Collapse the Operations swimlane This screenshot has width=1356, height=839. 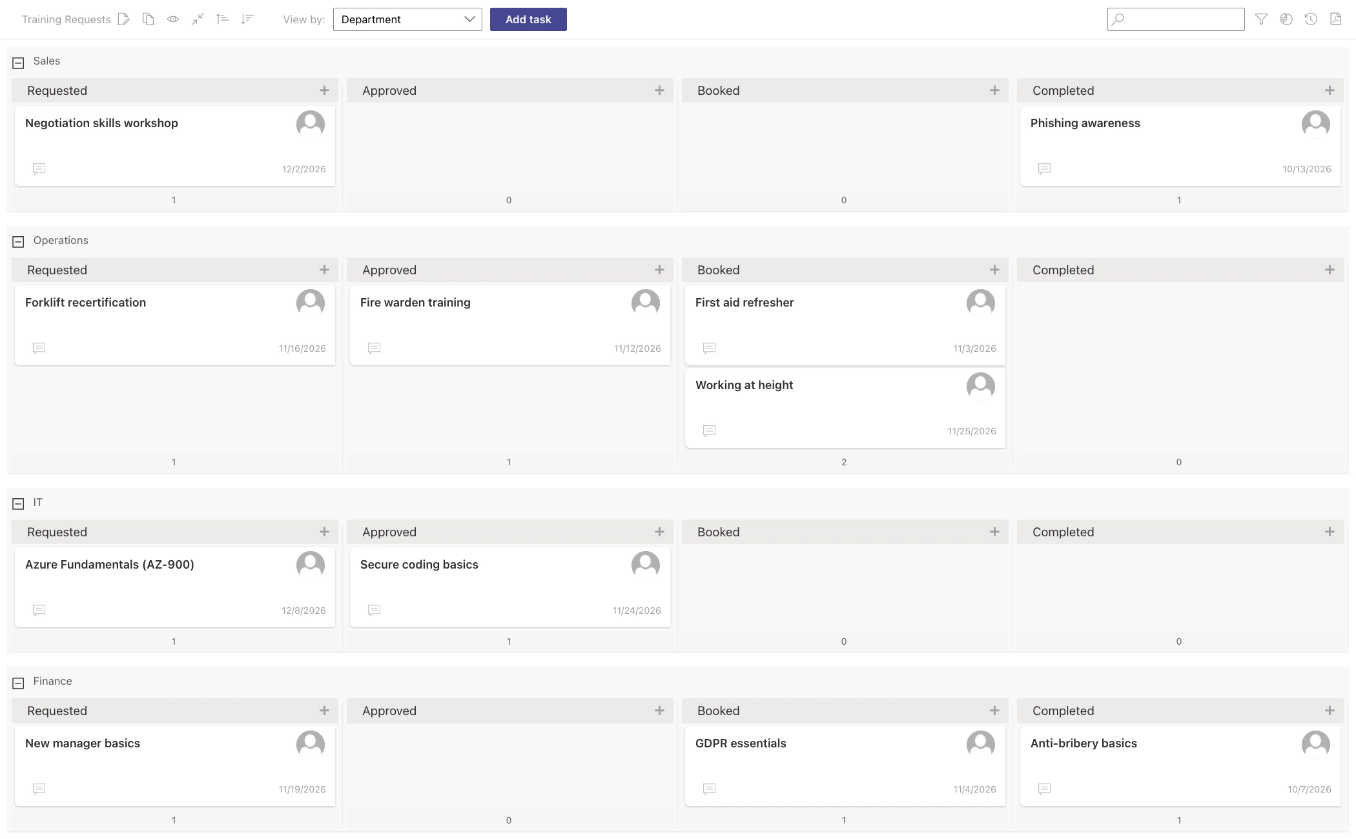[18, 242]
